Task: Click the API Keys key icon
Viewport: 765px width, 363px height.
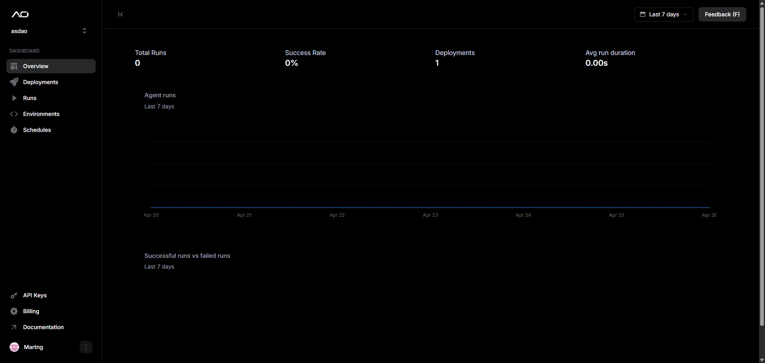Action: 14,295
